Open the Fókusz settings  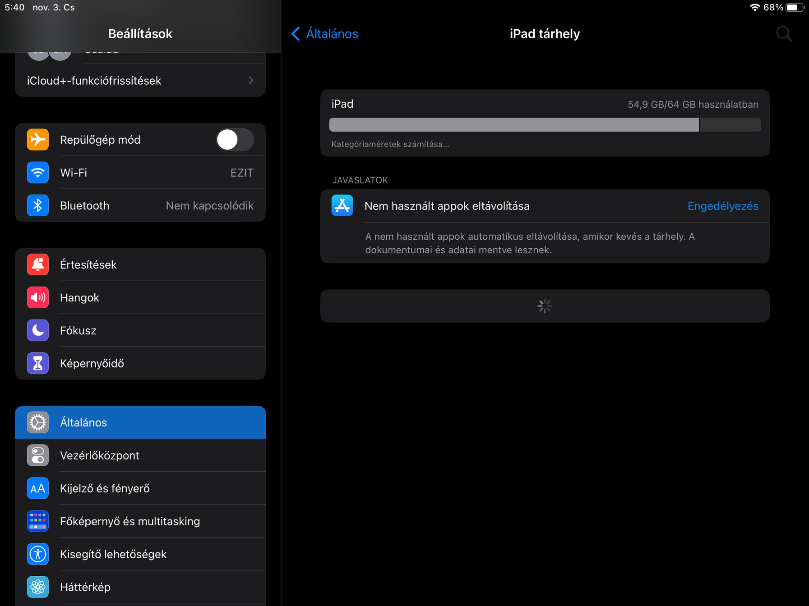click(x=140, y=330)
